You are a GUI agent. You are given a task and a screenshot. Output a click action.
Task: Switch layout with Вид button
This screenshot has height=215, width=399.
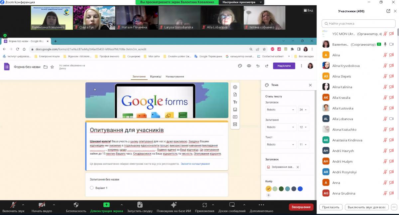[308, 10]
